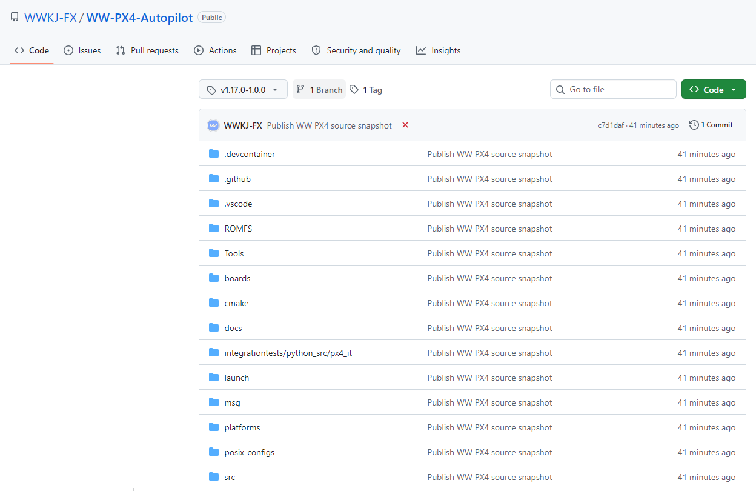Open the posix-configs folder
756x491 pixels.
click(250, 452)
